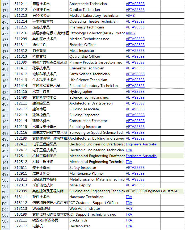Select cell 'Building Inspector'
The image size is (185, 230).
click(97, 115)
